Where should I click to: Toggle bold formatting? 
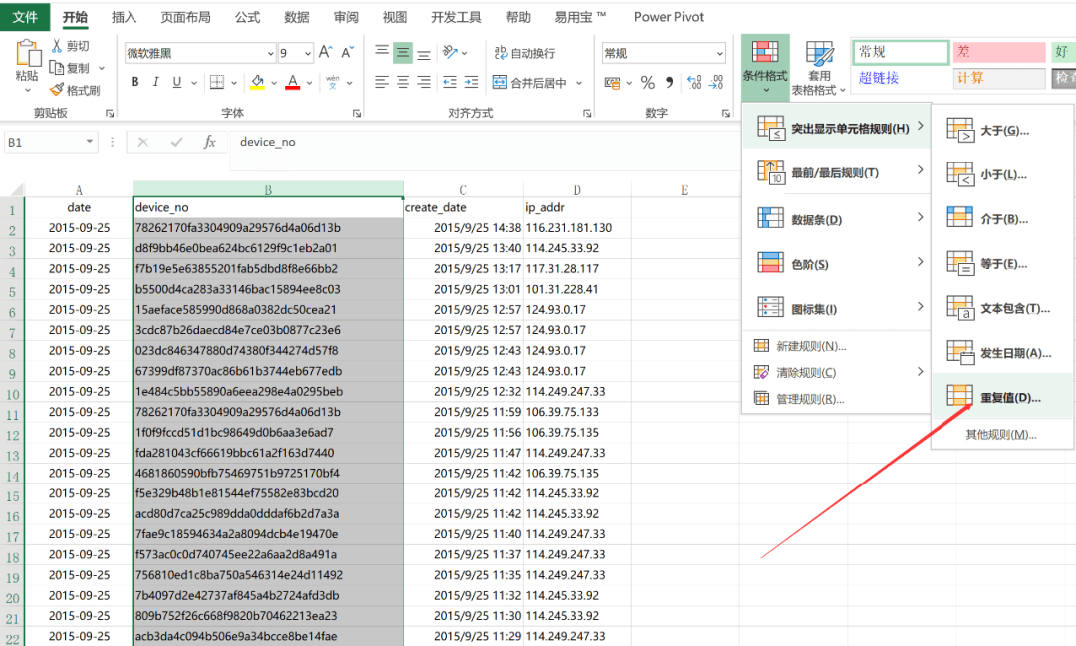coord(134,81)
